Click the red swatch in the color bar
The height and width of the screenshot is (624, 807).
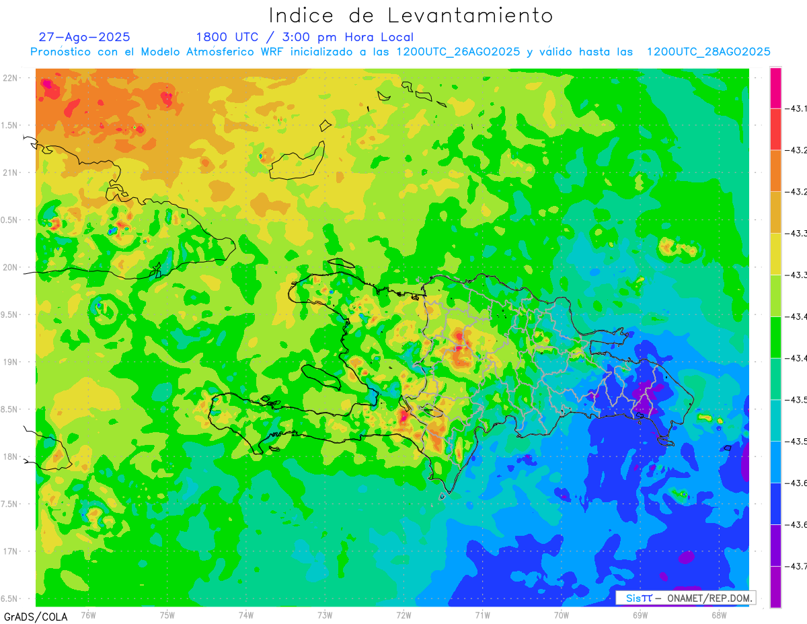pos(775,129)
